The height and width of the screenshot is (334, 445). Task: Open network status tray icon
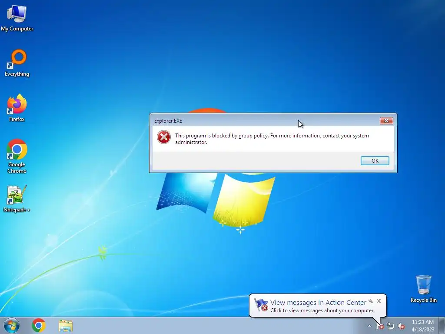[x=391, y=326]
